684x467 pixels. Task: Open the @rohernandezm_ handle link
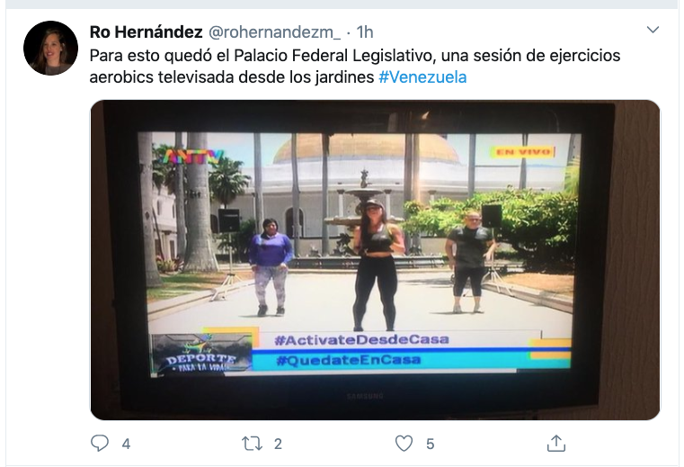pos(274,31)
